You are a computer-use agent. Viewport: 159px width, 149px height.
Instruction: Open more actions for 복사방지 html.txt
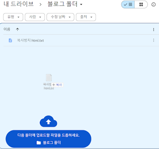pos(153,40)
